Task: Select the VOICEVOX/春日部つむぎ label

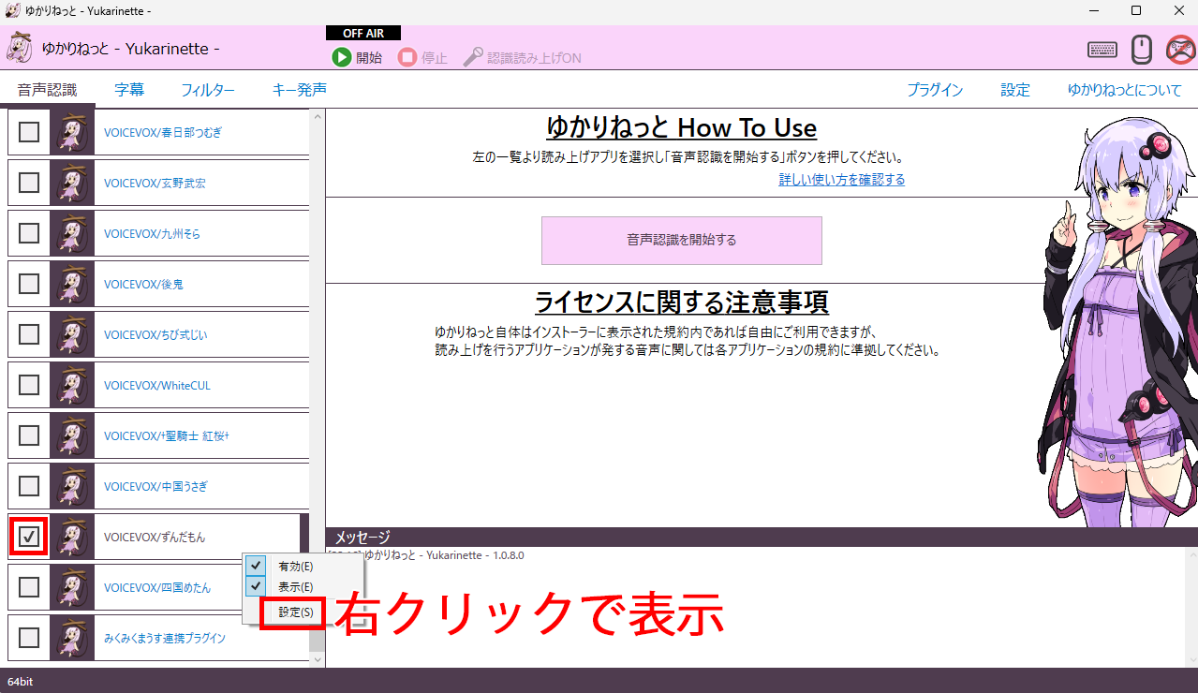Action: click(x=163, y=133)
